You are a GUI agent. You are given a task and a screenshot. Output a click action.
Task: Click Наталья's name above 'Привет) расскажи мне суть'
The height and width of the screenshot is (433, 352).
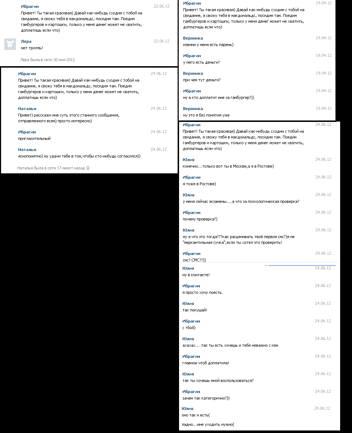pos(27,109)
